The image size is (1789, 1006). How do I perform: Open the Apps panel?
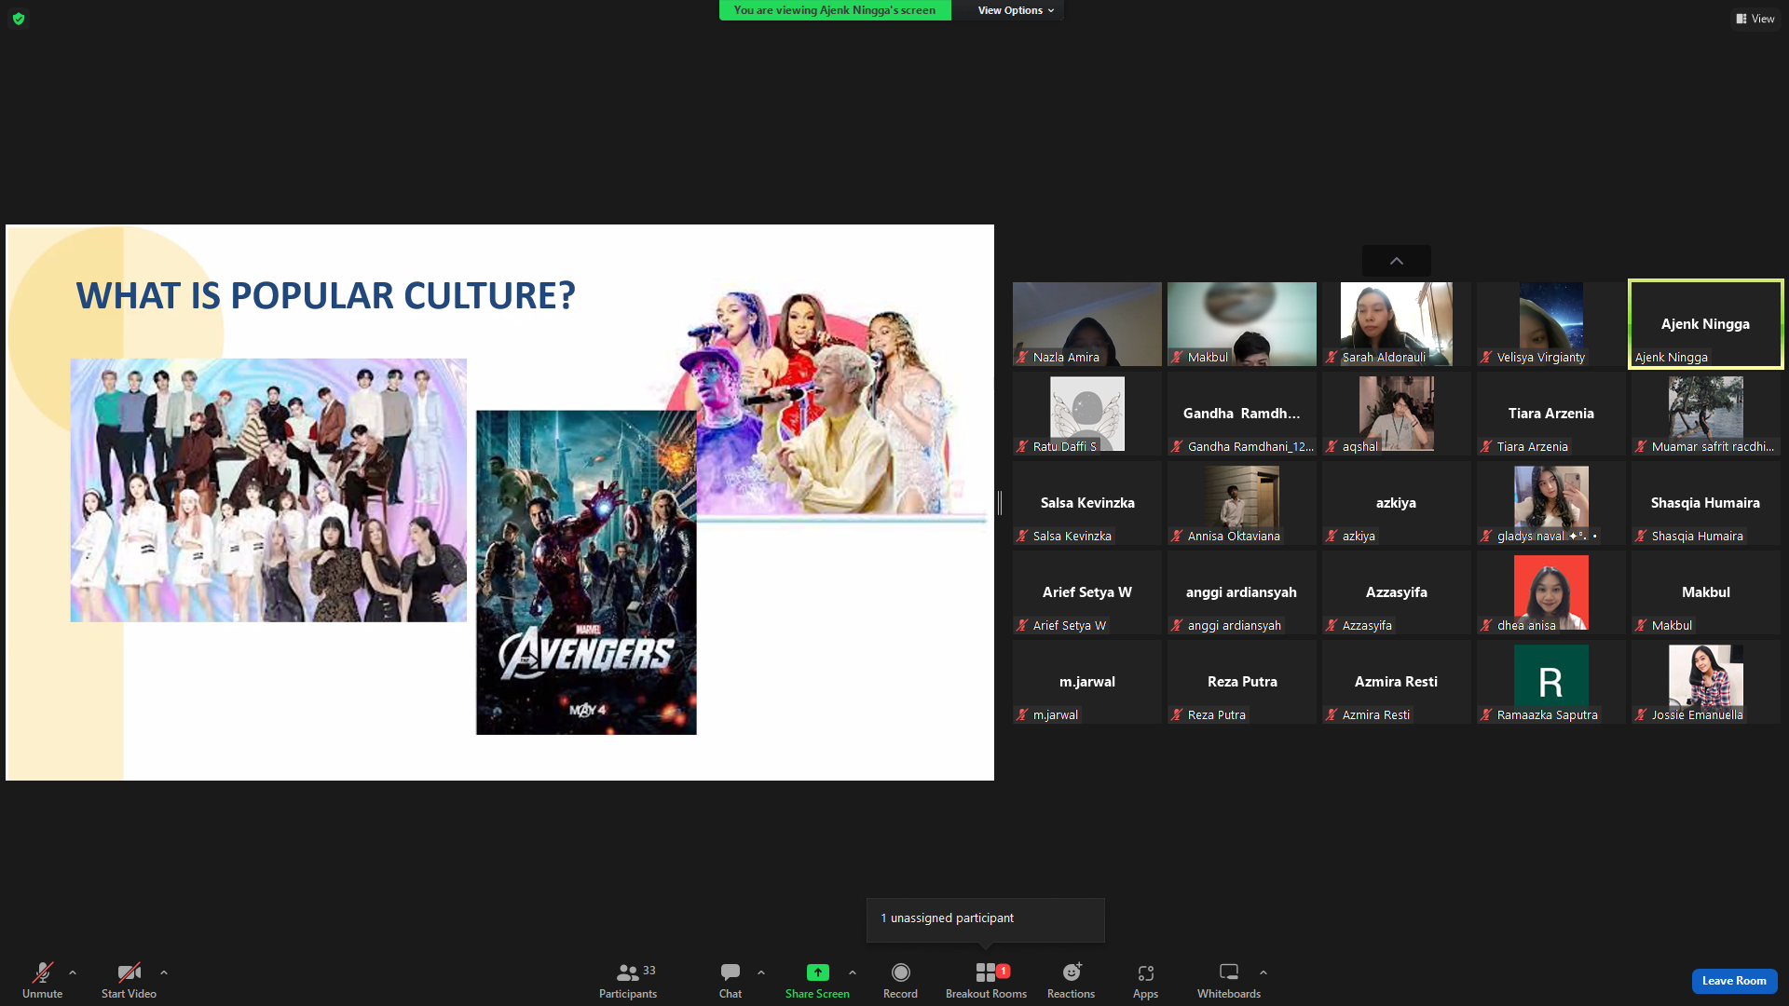pyautogui.click(x=1145, y=980)
